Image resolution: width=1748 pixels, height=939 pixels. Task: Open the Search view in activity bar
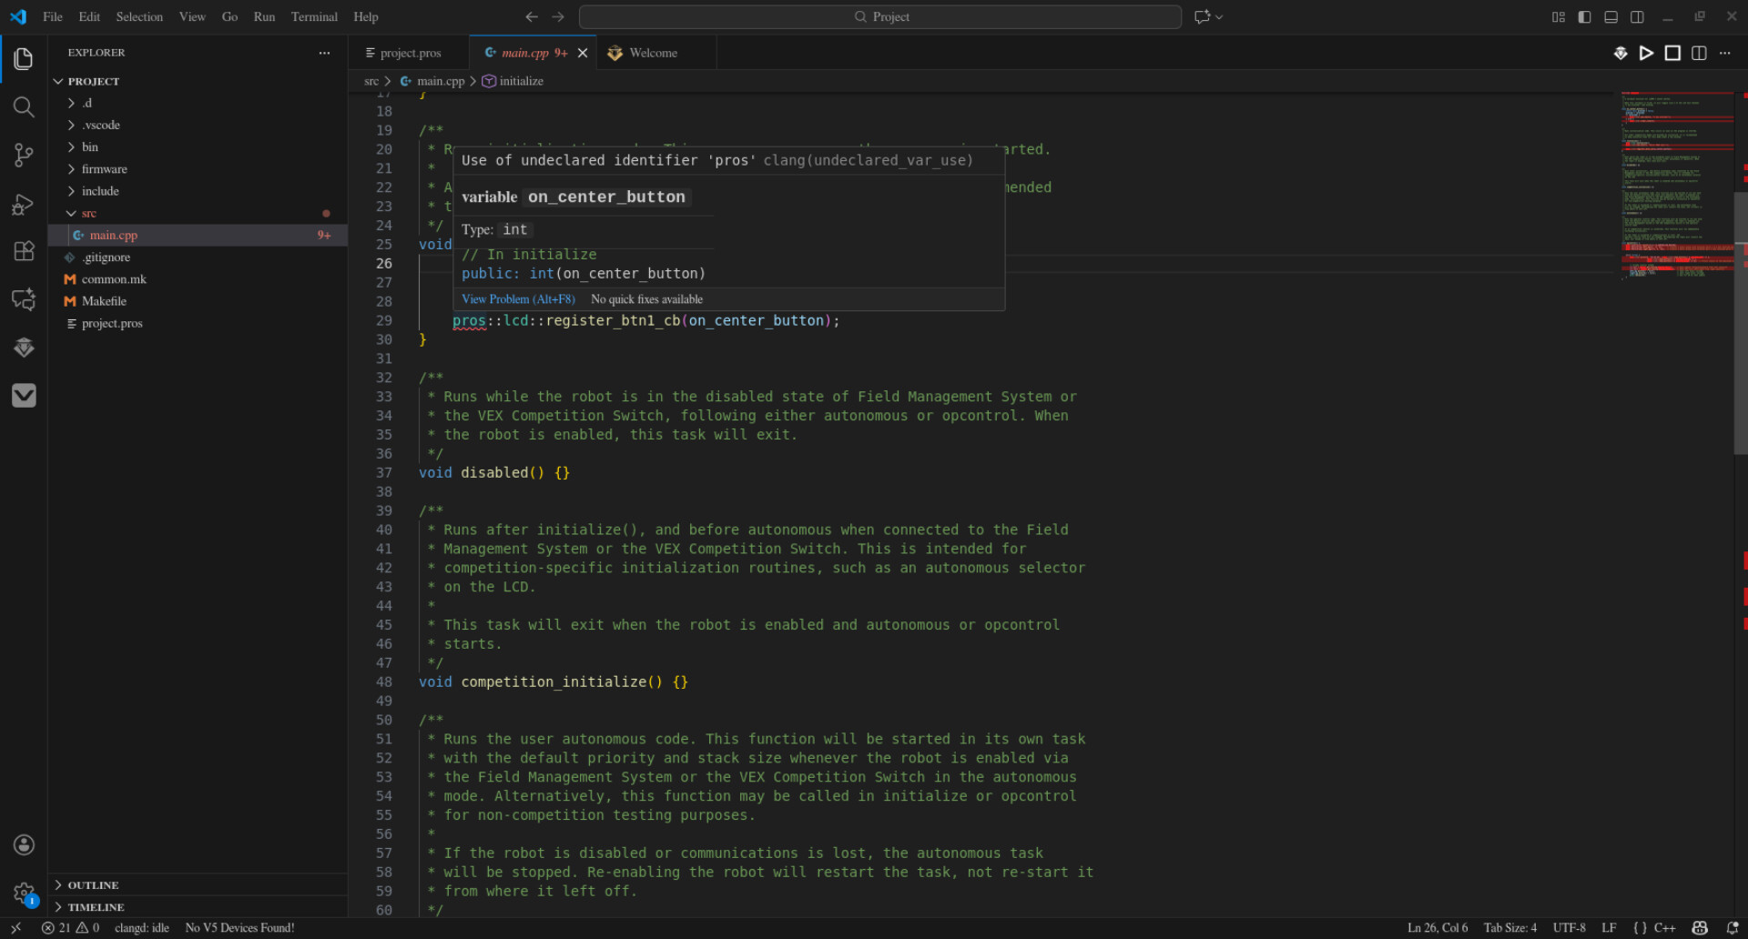coord(24,107)
